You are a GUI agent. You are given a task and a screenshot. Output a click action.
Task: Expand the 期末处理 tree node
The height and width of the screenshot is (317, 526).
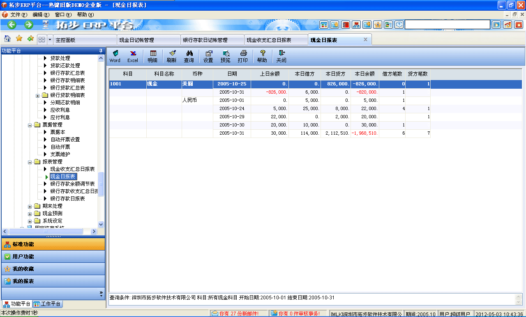29,206
